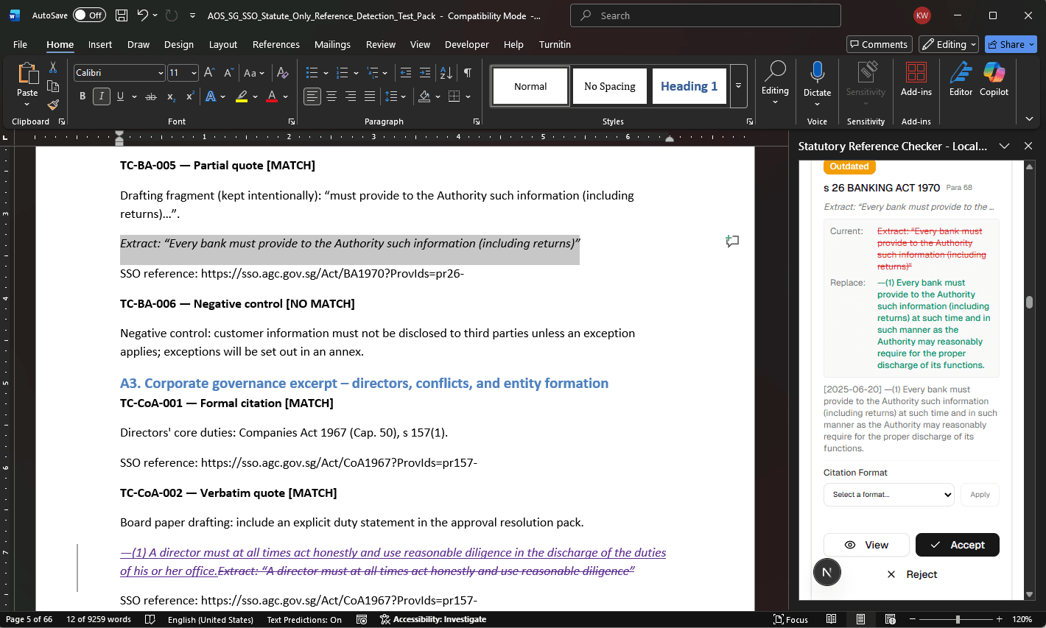The image size is (1046, 628).
Task: Decrease font size with shrink icon
Action: pyautogui.click(x=228, y=73)
